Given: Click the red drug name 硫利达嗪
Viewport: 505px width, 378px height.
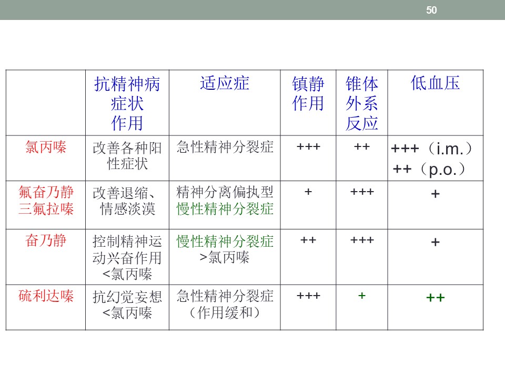Looking at the screenshot, I should click(x=46, y=296).
